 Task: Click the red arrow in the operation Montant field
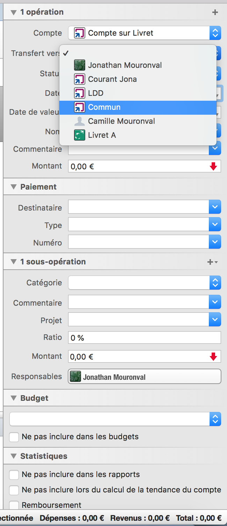tap(213, 166)
